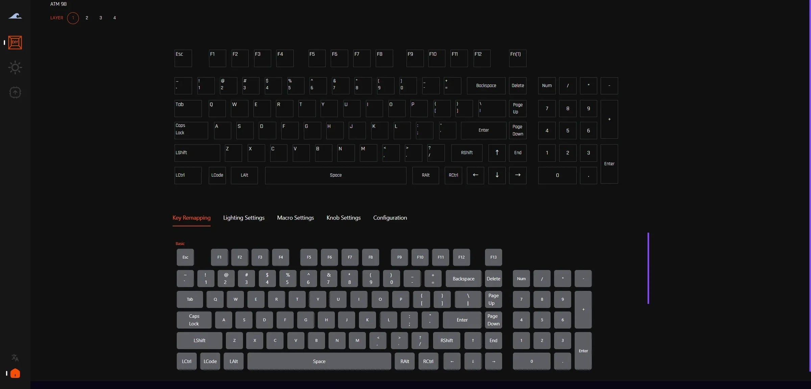This screenshot has height=389, width=811.
Task: Select the left arrow key on the upper keyboard
Action: tap(475, 175)
